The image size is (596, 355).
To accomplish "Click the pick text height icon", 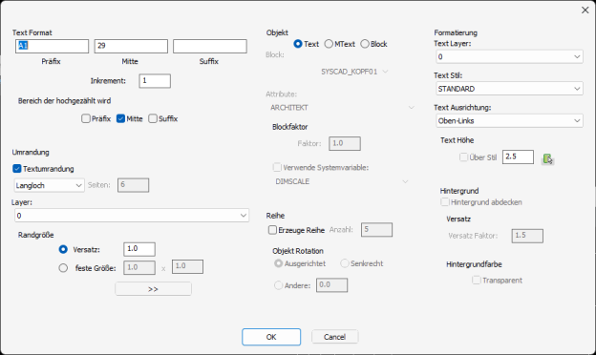I will coord(547,158).
